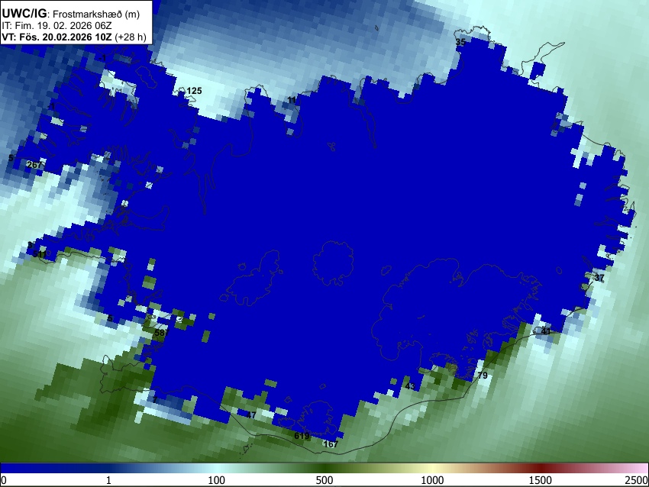This screenshot has height=487, width=649.
Task: Click the 500 label on the color scale
Action: [324, 480]
